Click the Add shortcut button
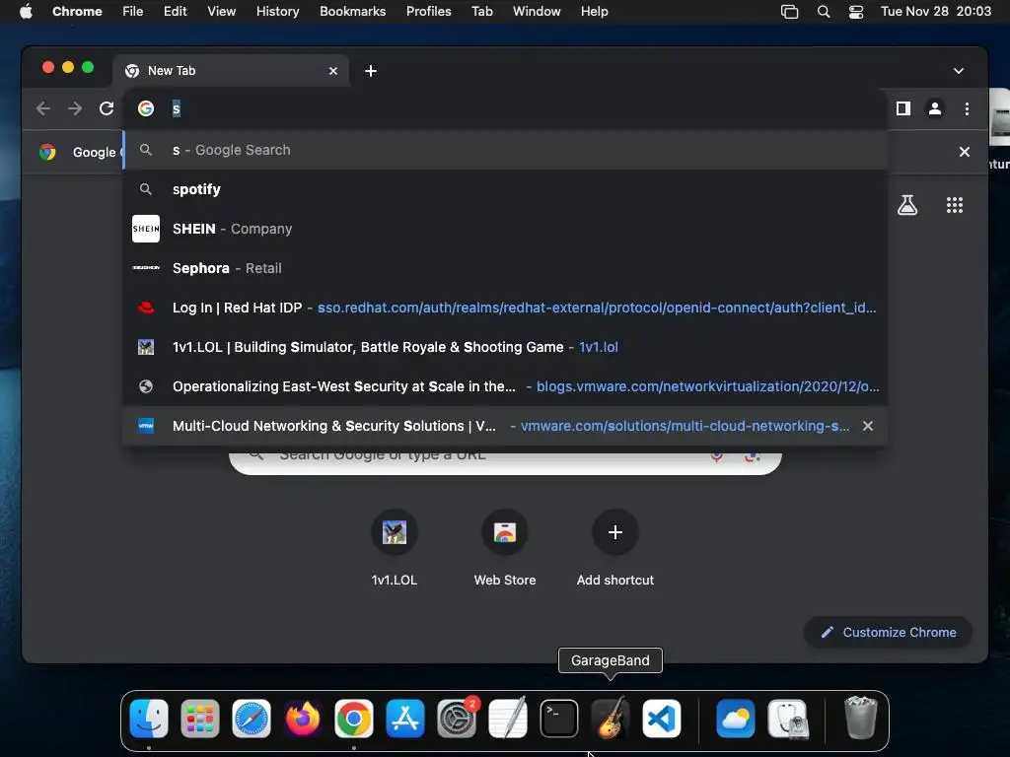Viewport: 1010px width, 757px height. coord(615,546)
